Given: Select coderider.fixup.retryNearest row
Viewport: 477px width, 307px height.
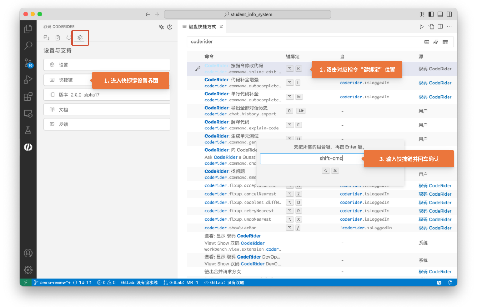Looking at the screenshot, I should 322,211.
